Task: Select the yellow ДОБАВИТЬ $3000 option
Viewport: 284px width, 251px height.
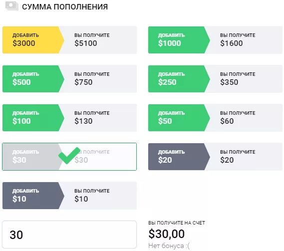Action: click(x=33, y=40)
